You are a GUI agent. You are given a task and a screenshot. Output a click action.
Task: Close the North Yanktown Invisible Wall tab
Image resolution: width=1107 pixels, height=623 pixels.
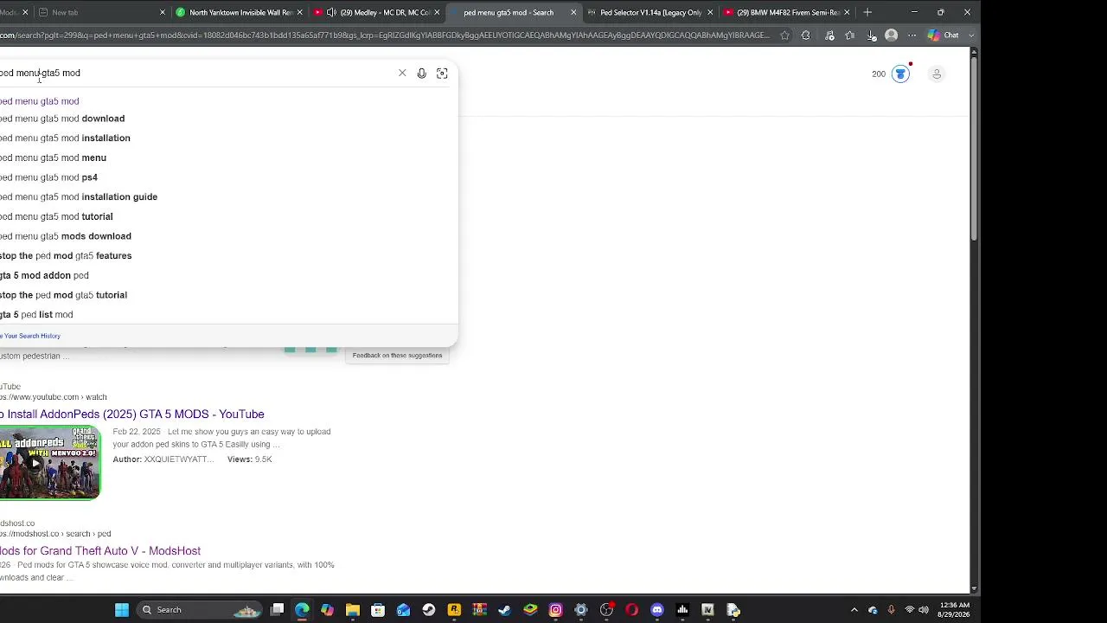click(x=299, y=12)
